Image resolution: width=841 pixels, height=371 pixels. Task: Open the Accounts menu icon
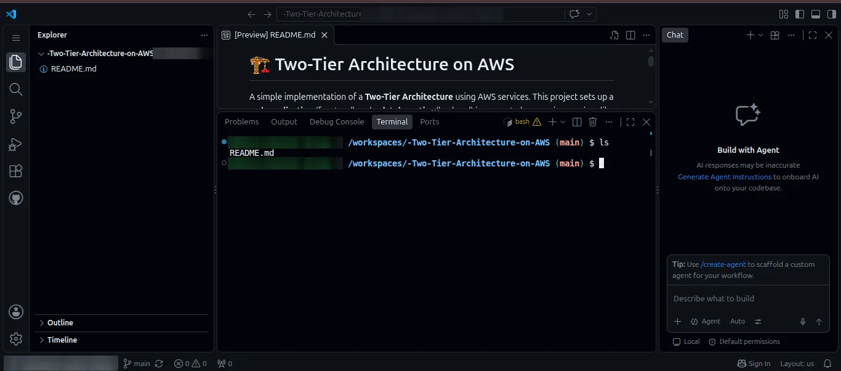[x=16, y=312]
